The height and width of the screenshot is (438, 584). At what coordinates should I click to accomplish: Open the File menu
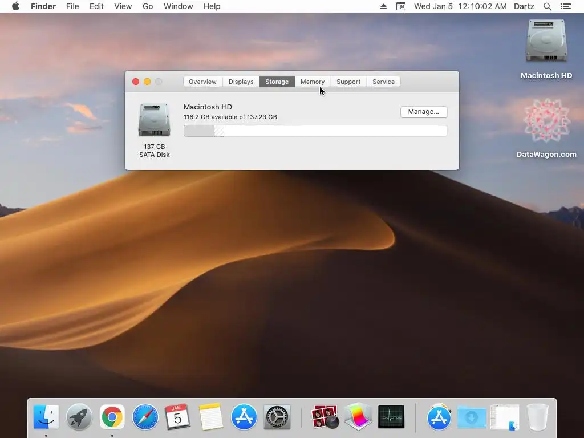click(72, 6)
